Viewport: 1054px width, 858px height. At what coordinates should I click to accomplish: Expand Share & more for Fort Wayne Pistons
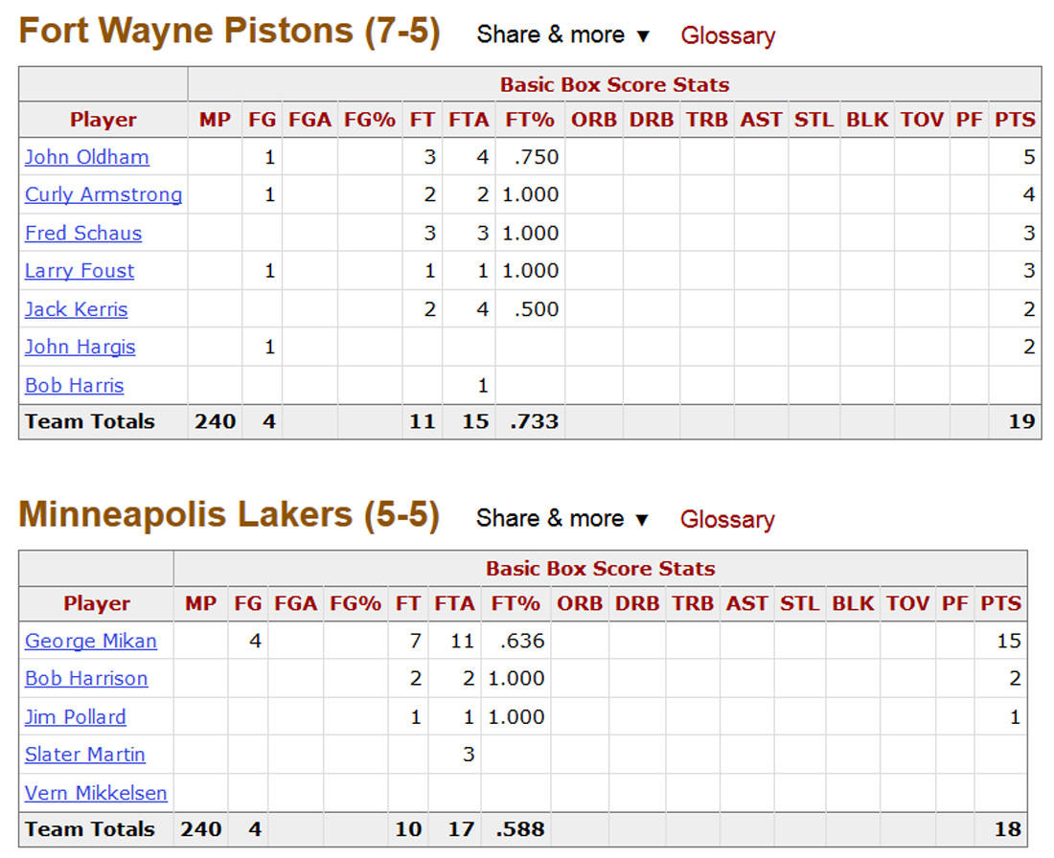tap(563, 35)
